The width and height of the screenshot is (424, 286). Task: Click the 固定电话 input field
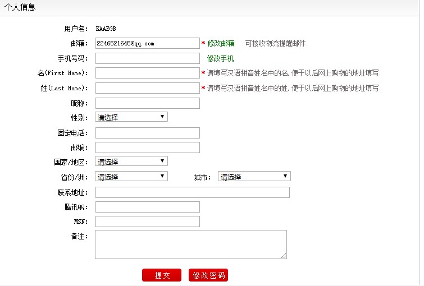click(x=147, y=133)
